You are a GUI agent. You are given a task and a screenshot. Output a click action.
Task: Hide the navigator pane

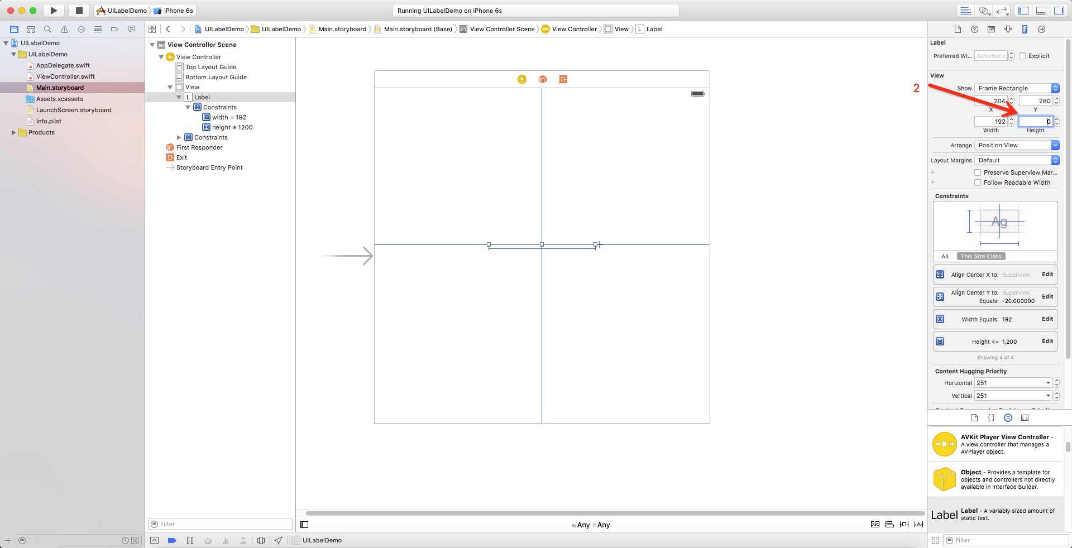[1023, 11]
